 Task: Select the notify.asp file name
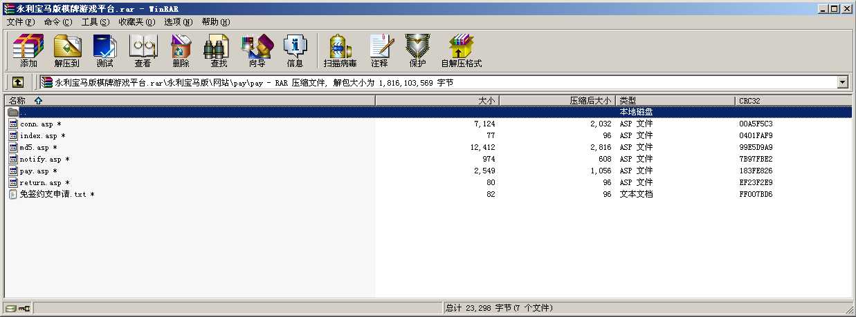point(44,160)
